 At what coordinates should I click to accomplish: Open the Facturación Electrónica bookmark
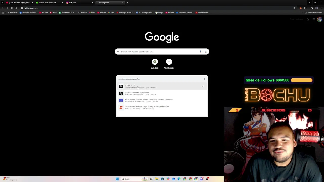(185, 13)
